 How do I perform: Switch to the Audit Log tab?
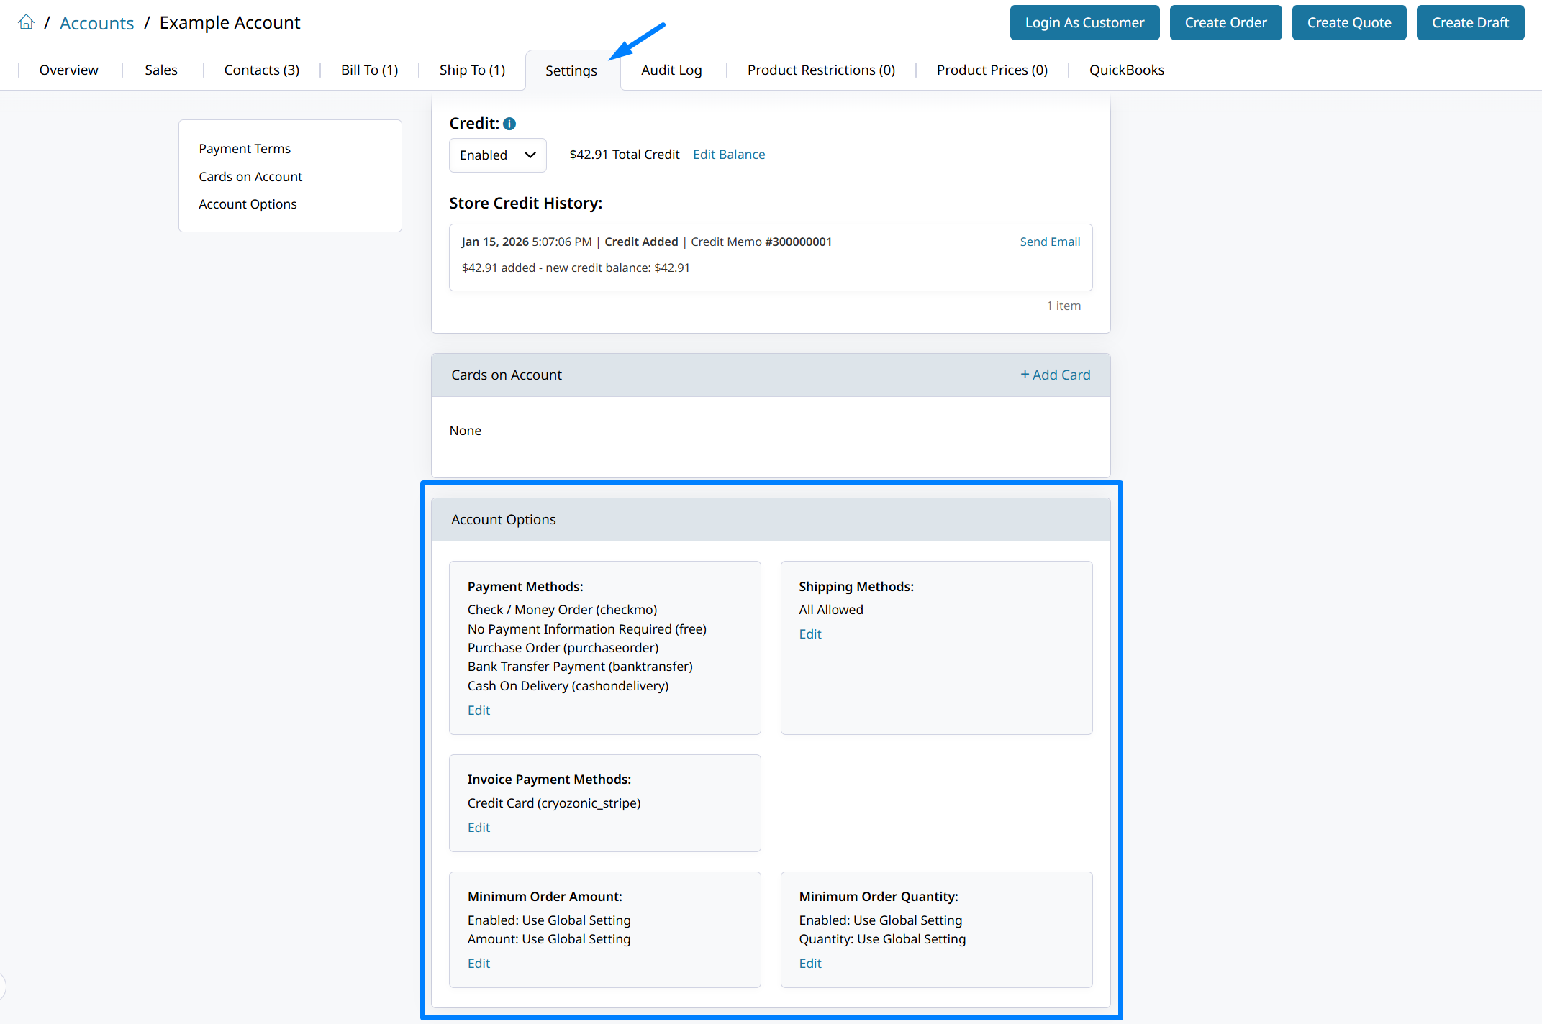(671, 70)
